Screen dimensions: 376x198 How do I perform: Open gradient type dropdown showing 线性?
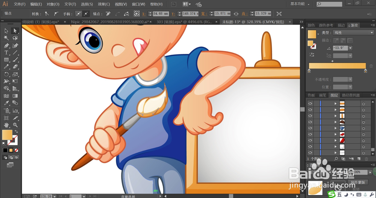(353, 33)
